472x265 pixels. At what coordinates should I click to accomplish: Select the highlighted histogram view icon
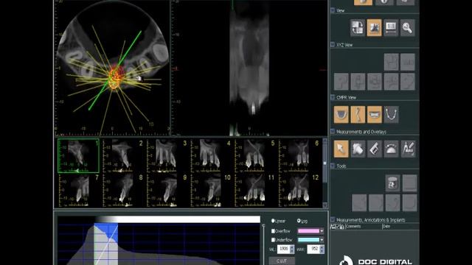coord(374,28)
